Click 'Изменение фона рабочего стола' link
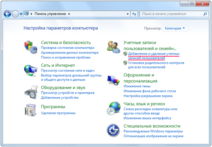The width and height of the screenshot is (212, 147). (150, 91)
